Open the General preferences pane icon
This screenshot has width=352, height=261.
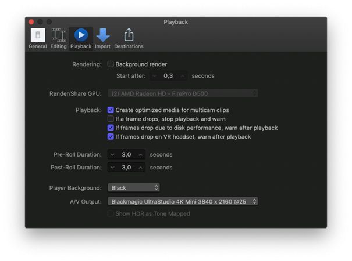(38, 35)
